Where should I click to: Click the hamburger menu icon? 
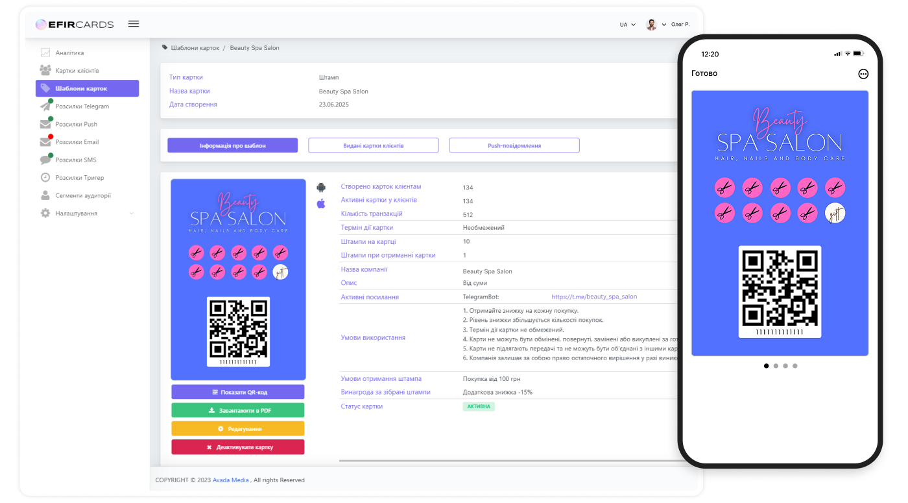click(x=134, y=24)
